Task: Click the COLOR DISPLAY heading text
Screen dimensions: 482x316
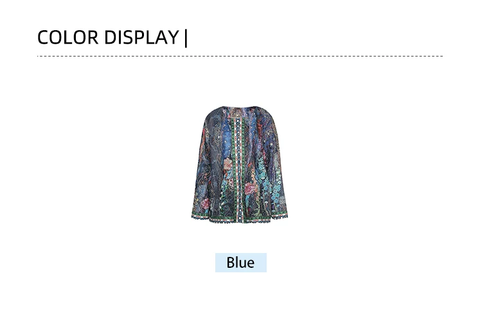Action: tap(112, 37)
